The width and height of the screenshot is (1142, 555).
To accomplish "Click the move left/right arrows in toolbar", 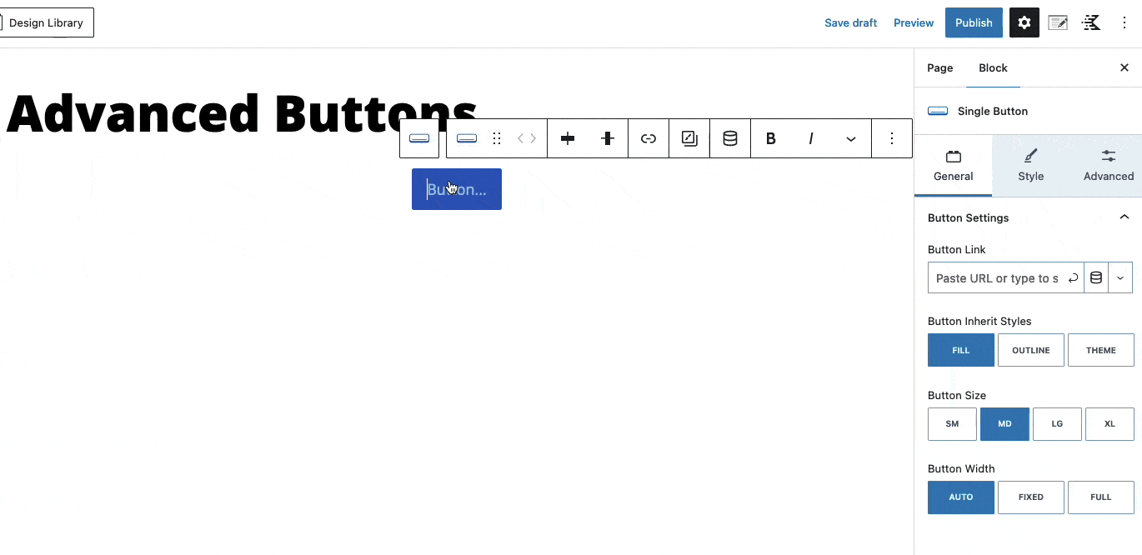I will tap(527, 138).
